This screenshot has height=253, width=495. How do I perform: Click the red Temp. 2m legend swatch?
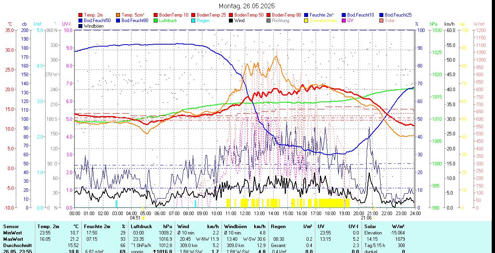(80, 15)
